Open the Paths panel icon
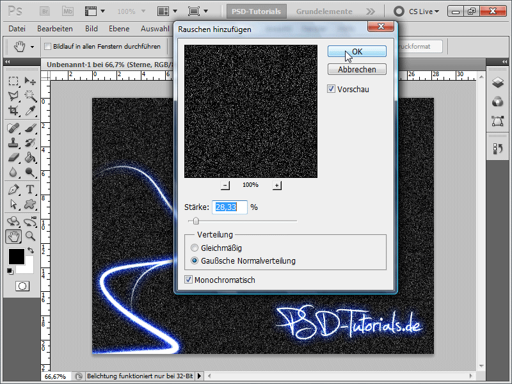512x384 pixels. (x=498, y=121)
